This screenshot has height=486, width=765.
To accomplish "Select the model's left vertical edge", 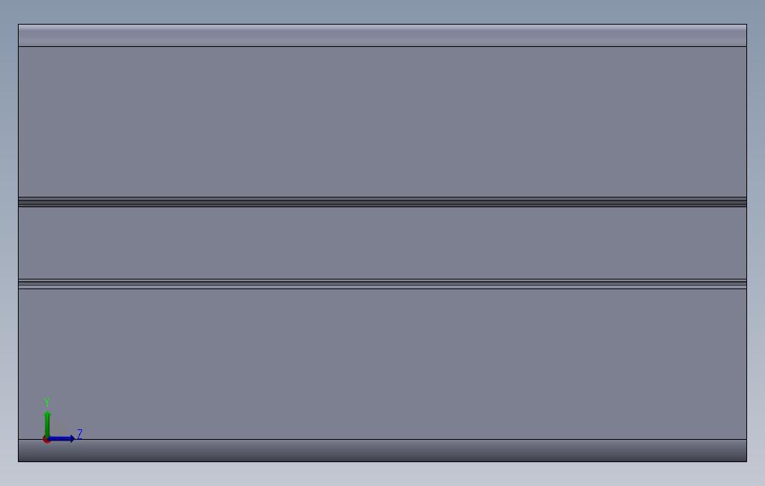I will [x=19, y=243].
